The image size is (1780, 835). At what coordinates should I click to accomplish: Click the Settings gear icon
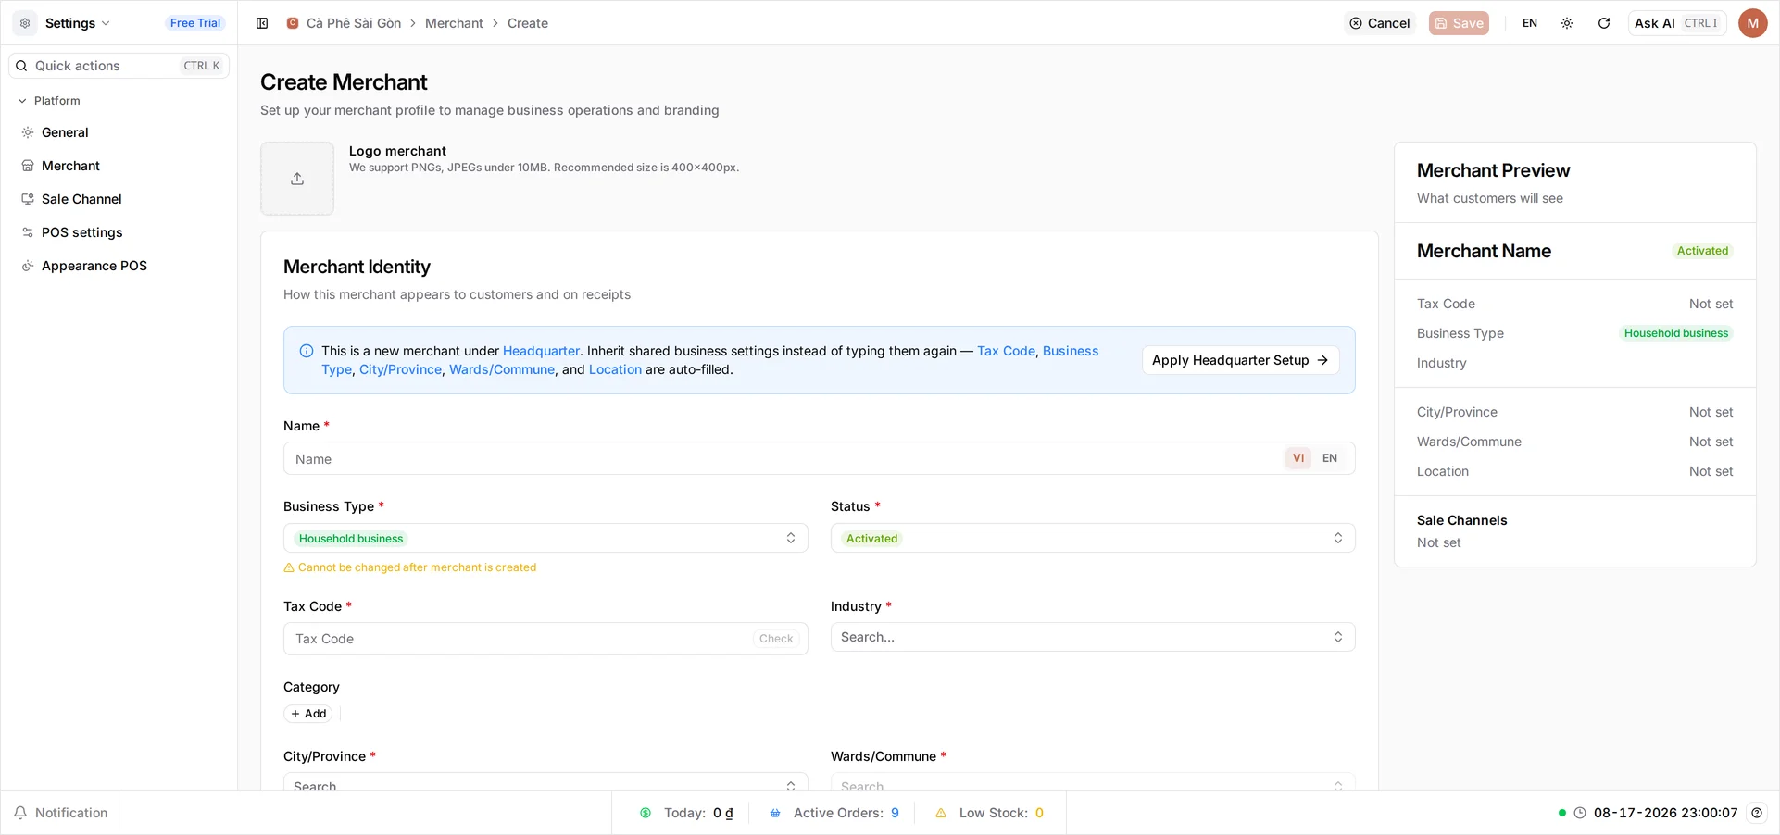tap(25, 23)
